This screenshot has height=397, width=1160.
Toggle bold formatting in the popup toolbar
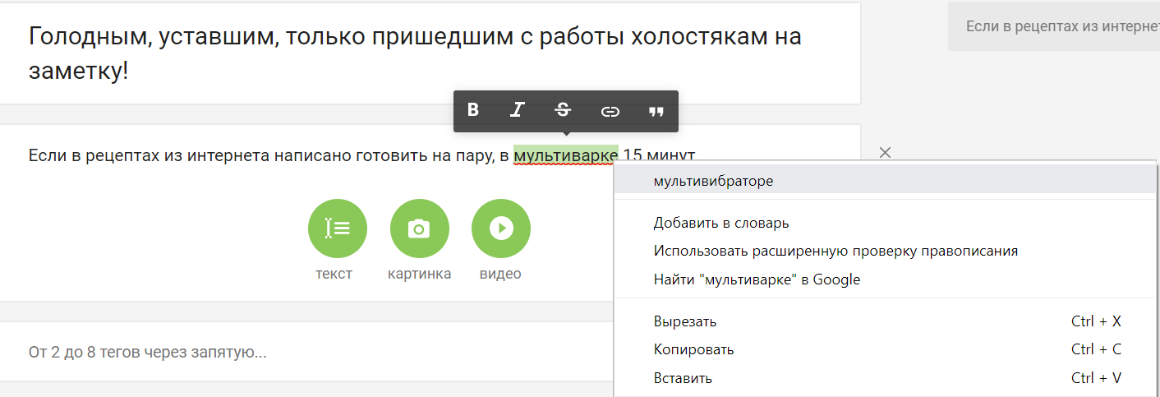coord(473,110)
